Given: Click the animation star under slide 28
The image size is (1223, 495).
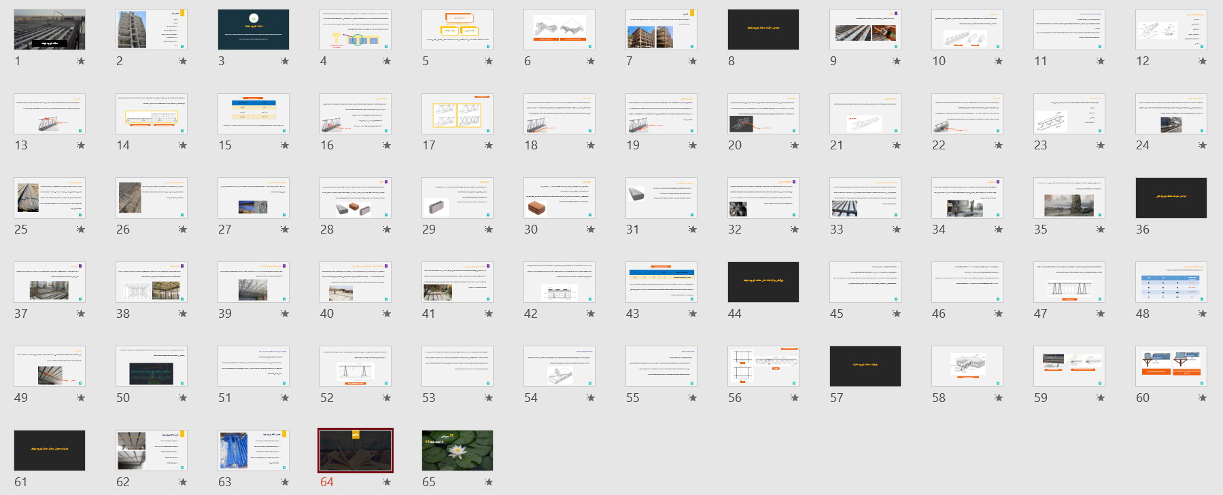Looking at the screenshot, I should [x=387, y=230].
